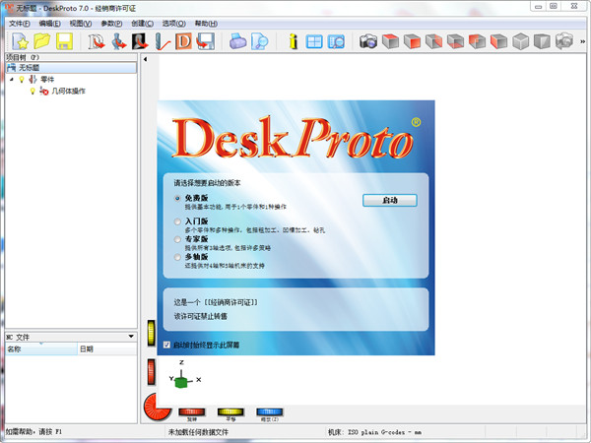Select the plain all-gray isometric cube view
This screenshot has height=443, width=591.
coord(521,41)
